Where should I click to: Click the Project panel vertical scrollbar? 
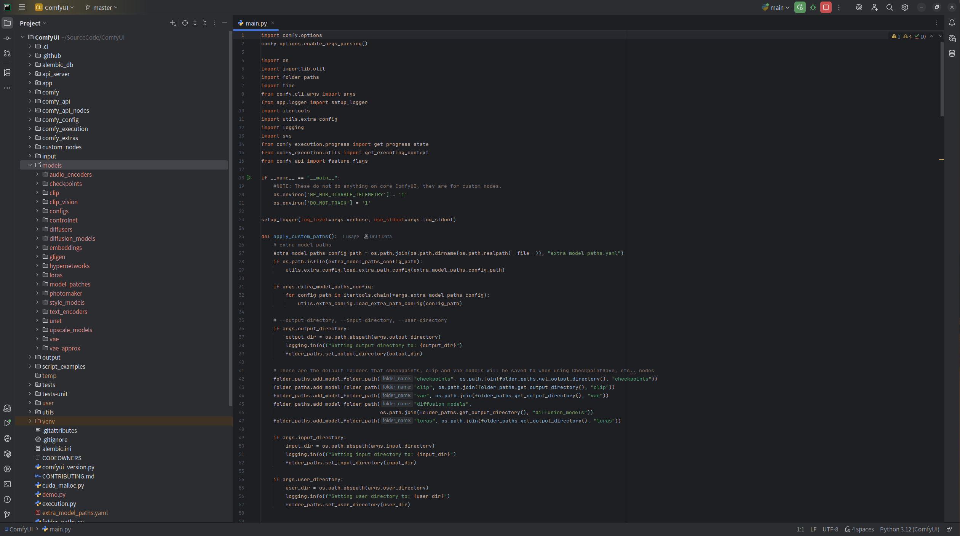point(230,219)
